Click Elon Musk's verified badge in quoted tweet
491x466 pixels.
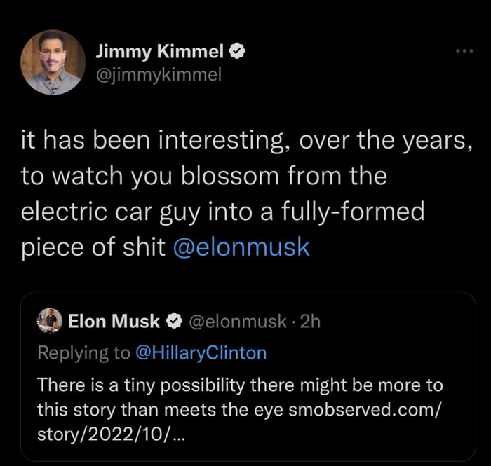(x=173, y=322)
